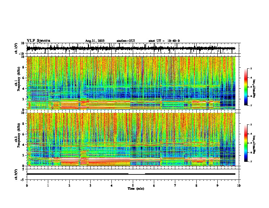The width and height of the screenshot is (269, 208).
Task: Click the ch.2 spectrogram panel
Action: (x=131, y=139)
